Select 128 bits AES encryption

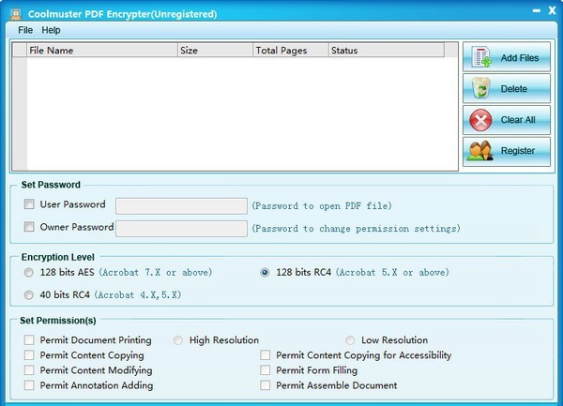29,273
